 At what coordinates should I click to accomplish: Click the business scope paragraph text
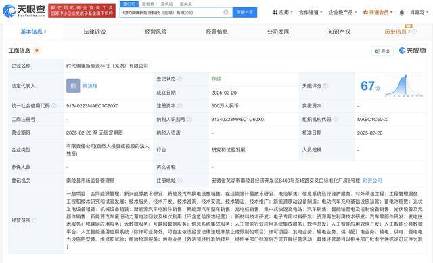[244, 220]
